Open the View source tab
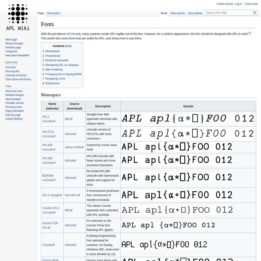 click(177, 13)
